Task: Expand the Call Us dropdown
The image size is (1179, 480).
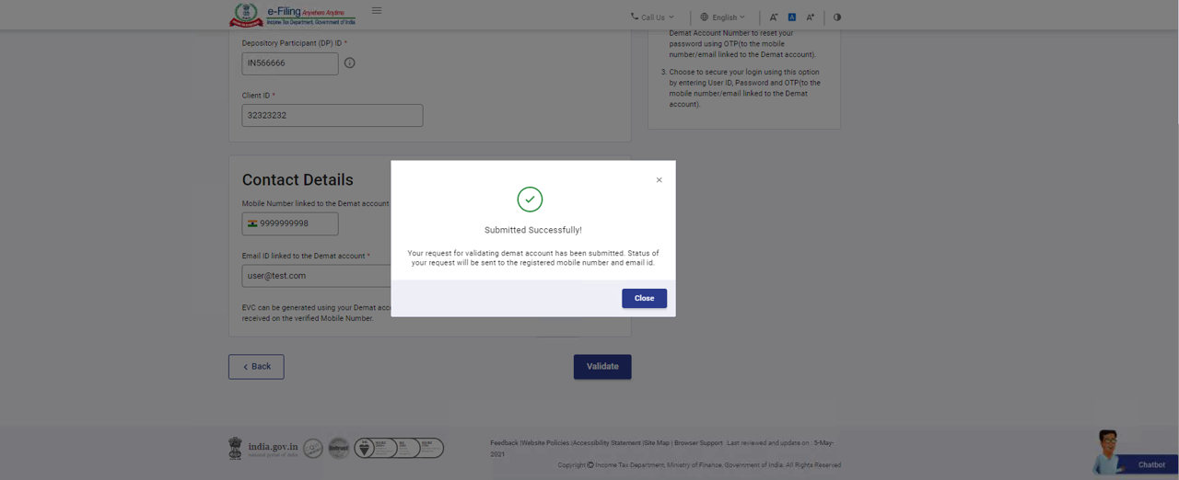Action: [652, 17]
